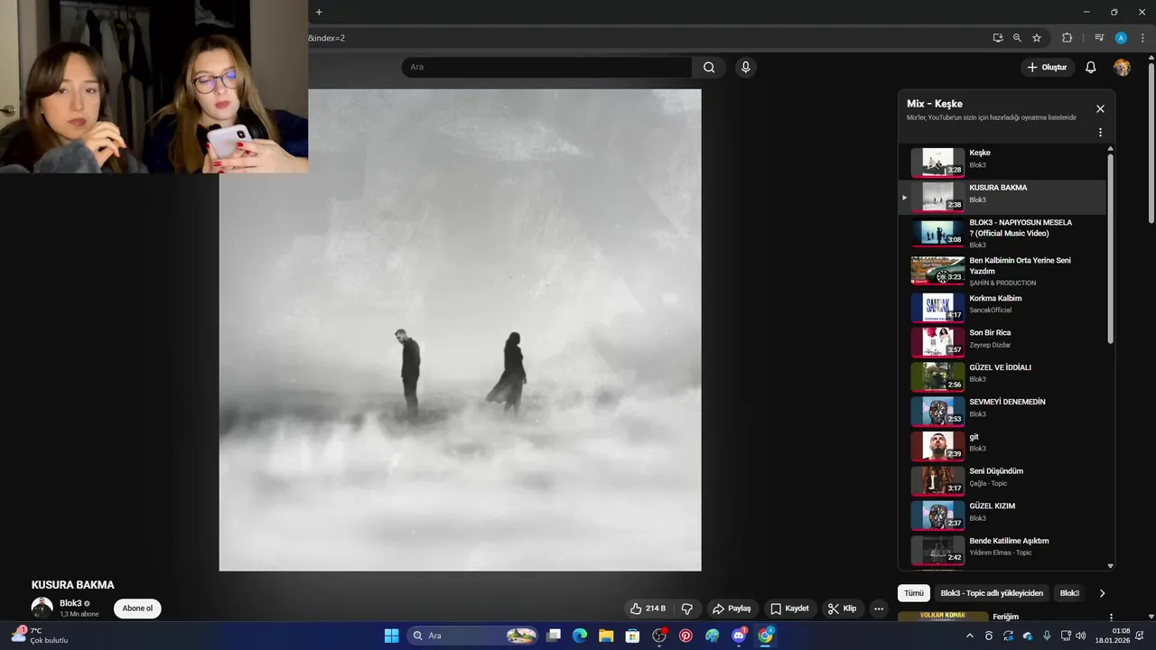1156x650 pixels.
Task: Click the Paylaş share button
Action: [x=732, y=608]
